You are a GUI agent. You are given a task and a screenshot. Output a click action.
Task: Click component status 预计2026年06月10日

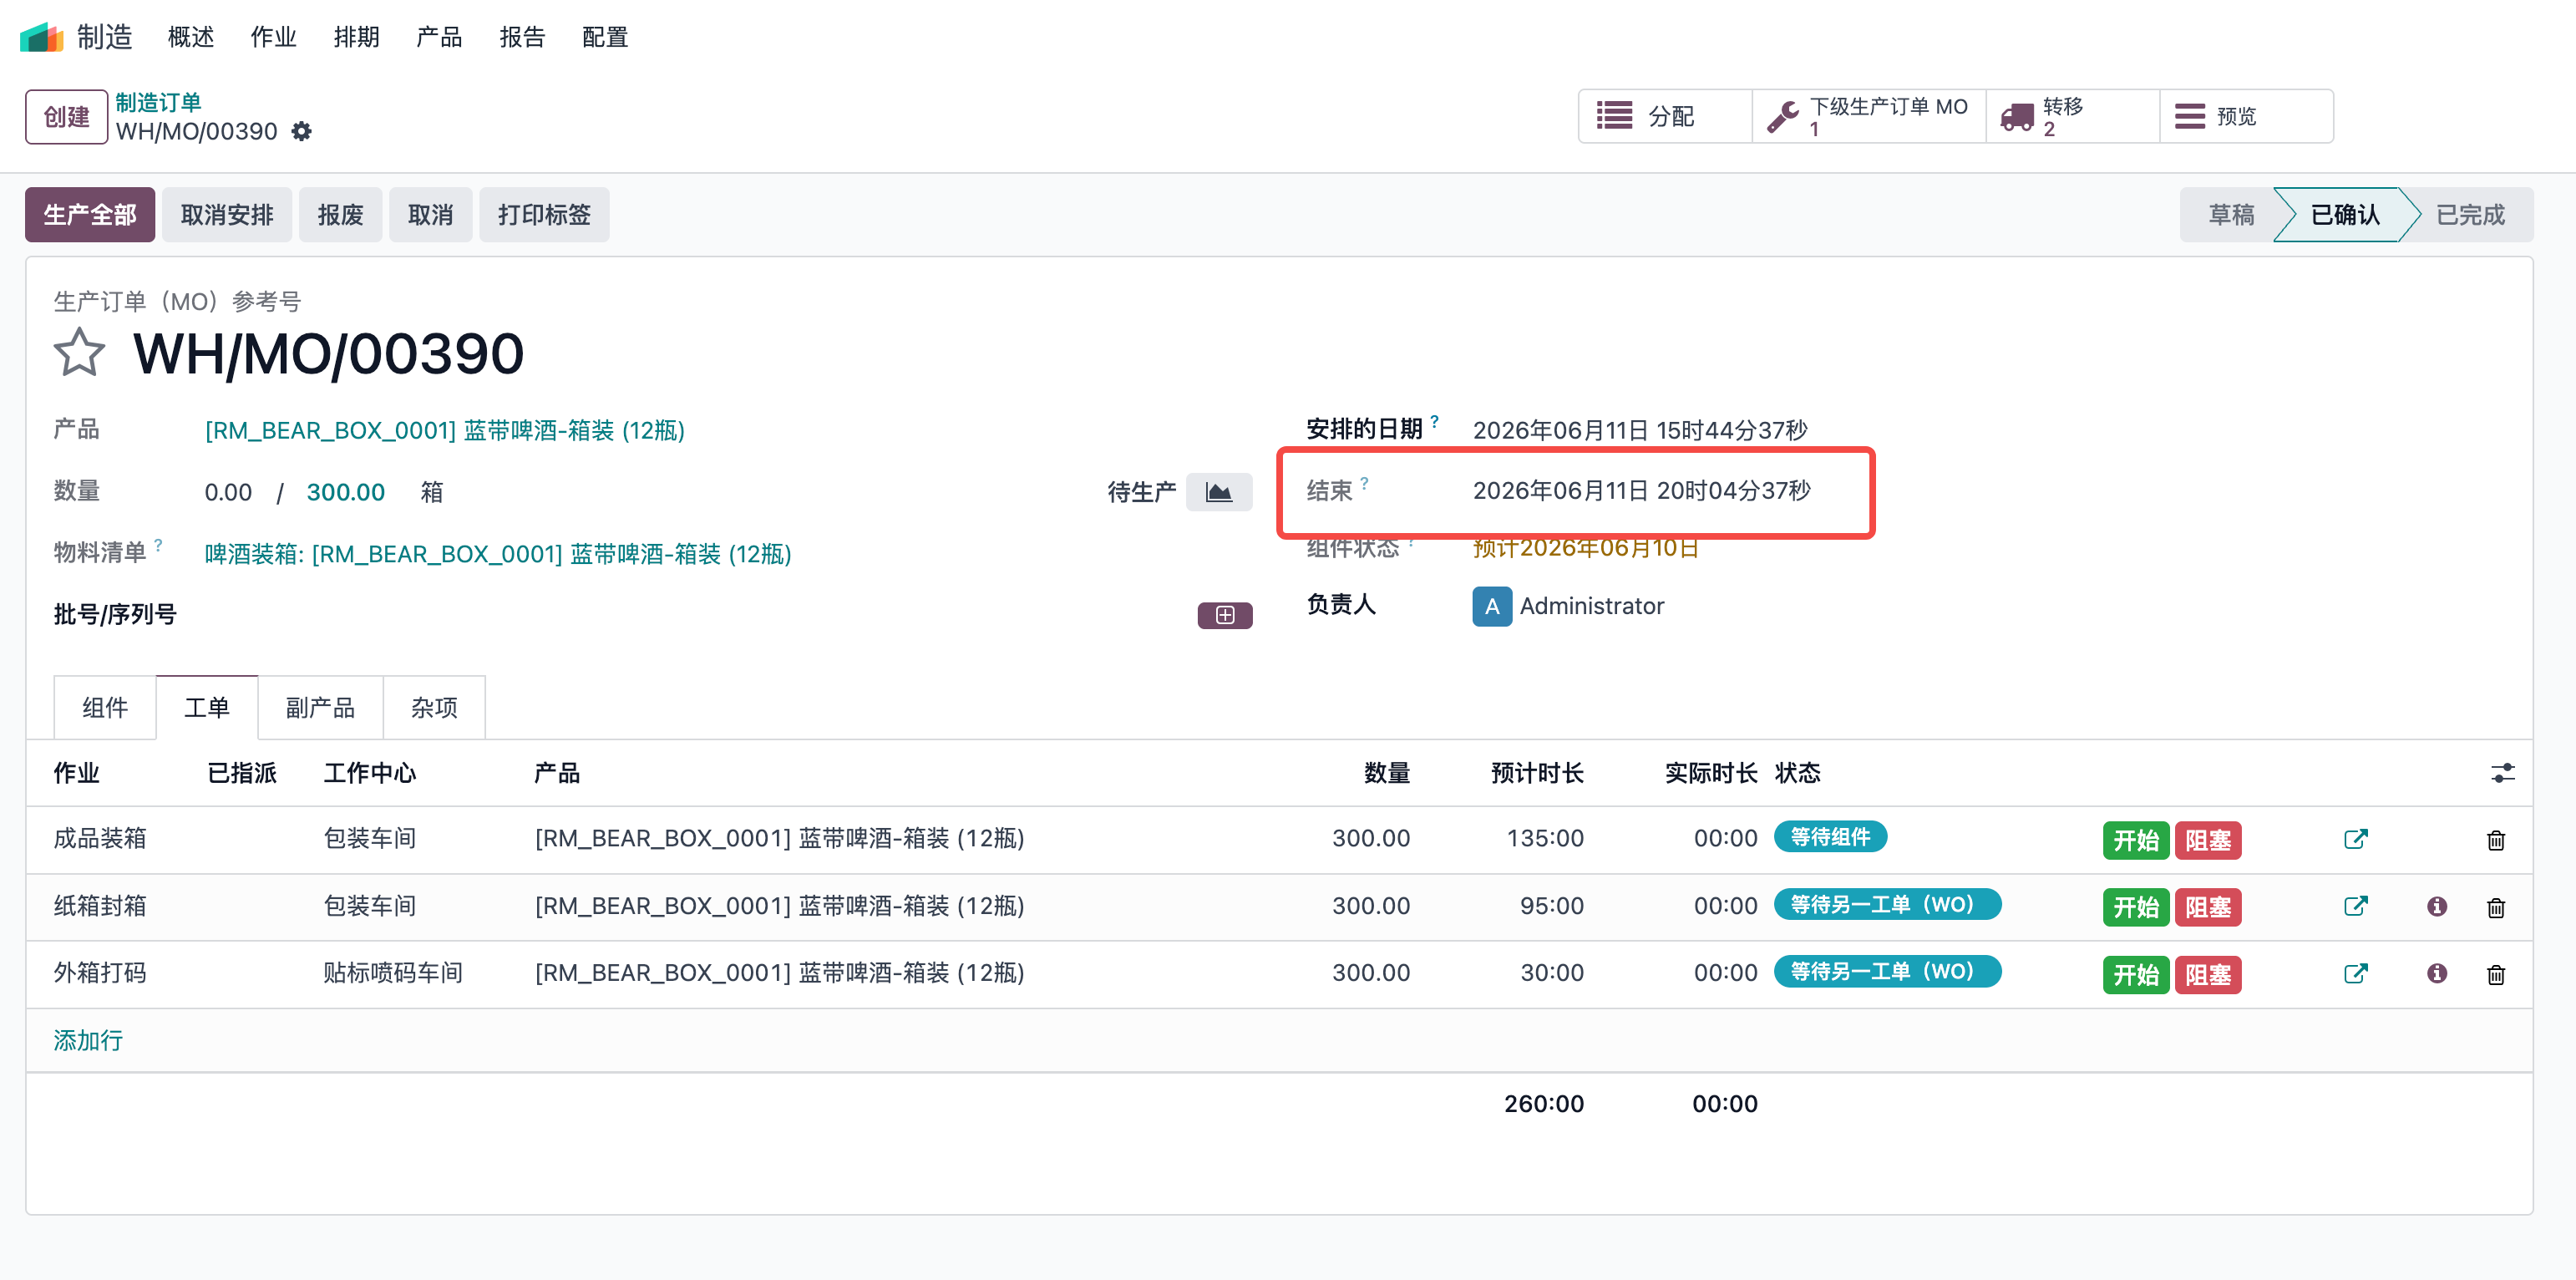[x=1586, y=548]
